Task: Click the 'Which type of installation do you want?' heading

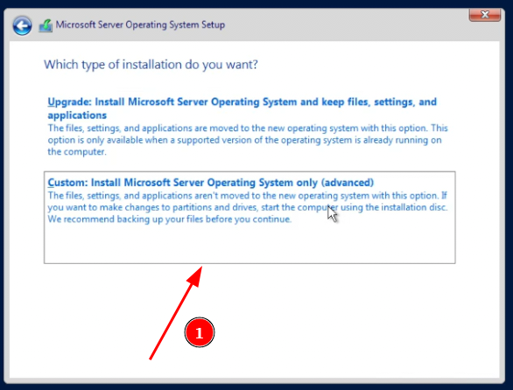Action: click(x=151, y=65)
